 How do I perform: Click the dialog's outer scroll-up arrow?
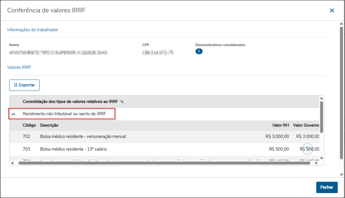pyautogui.click(x=341, y=24)
